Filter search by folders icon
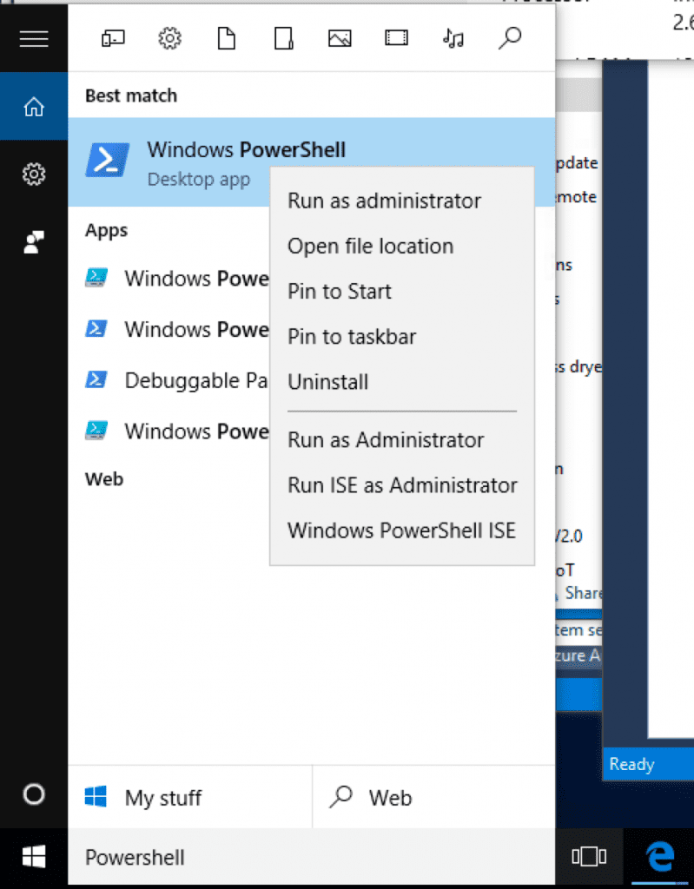The height and width of the screenshot is (889, 694). click(283, 38)
